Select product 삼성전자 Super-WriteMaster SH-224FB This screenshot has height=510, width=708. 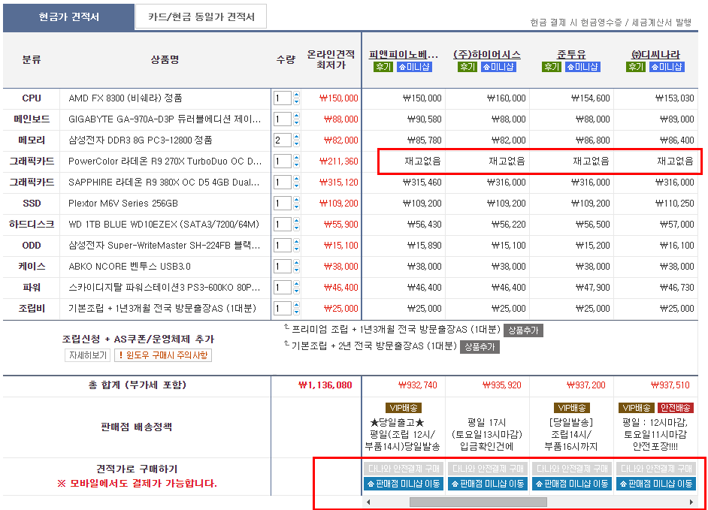[165, 246]
